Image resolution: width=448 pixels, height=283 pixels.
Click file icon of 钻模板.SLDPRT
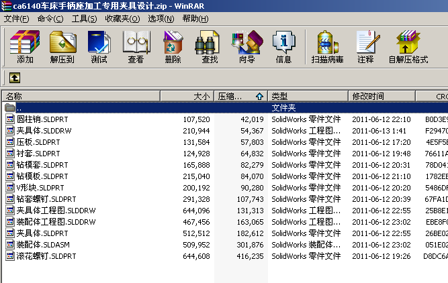click(x=10, y=176)
